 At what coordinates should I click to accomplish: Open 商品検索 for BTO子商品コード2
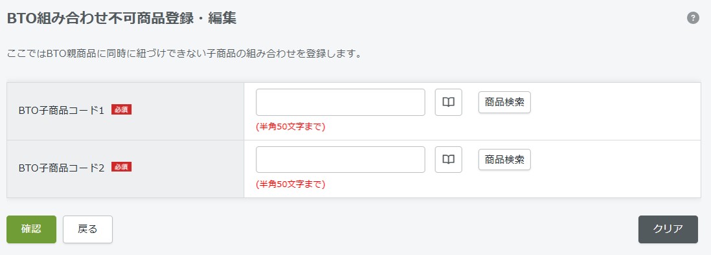(x=504, y=159)
